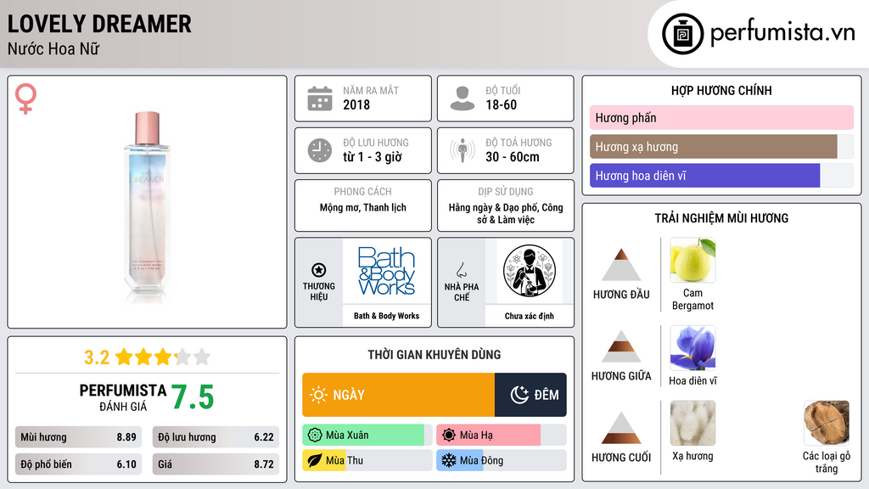
Task: Click the Bath & Body Works brand name label
Action: [x=386, y=316]
